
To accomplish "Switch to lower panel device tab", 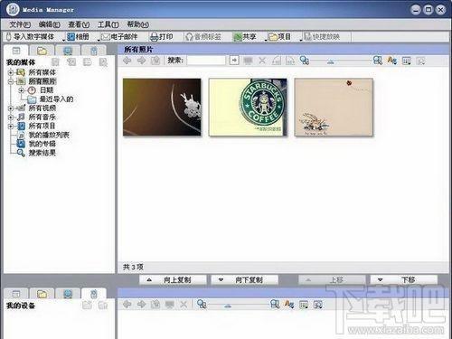I will tap(94, 294).
